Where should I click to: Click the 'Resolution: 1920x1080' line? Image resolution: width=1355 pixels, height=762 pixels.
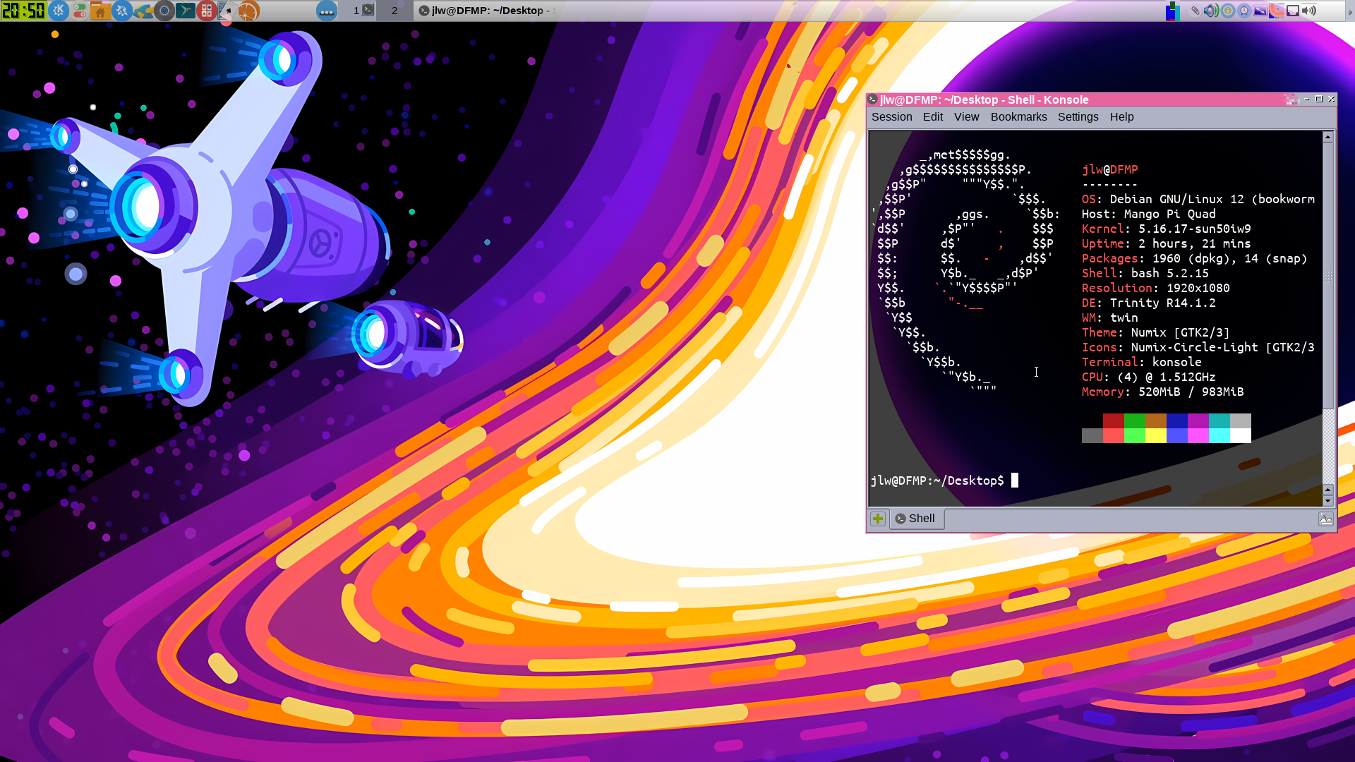pos(1155,288)
